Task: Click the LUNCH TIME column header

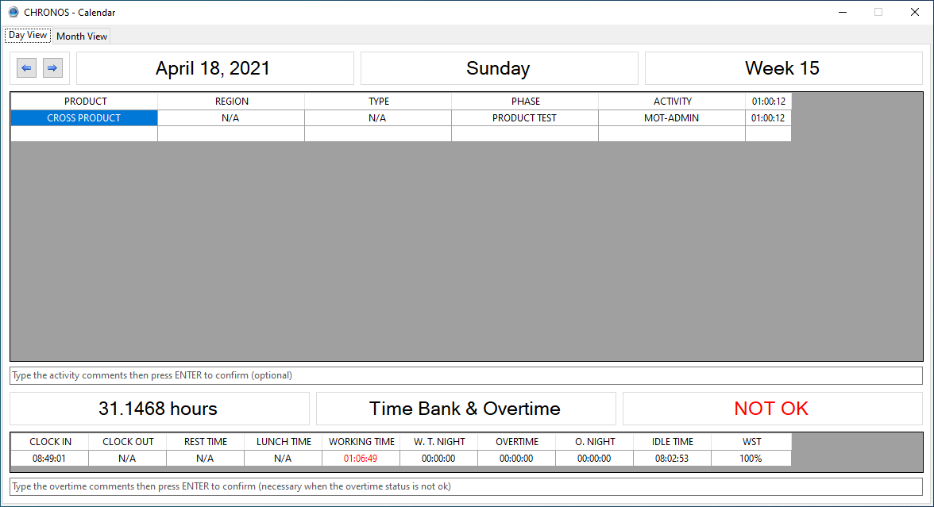Action: [284, 441]
